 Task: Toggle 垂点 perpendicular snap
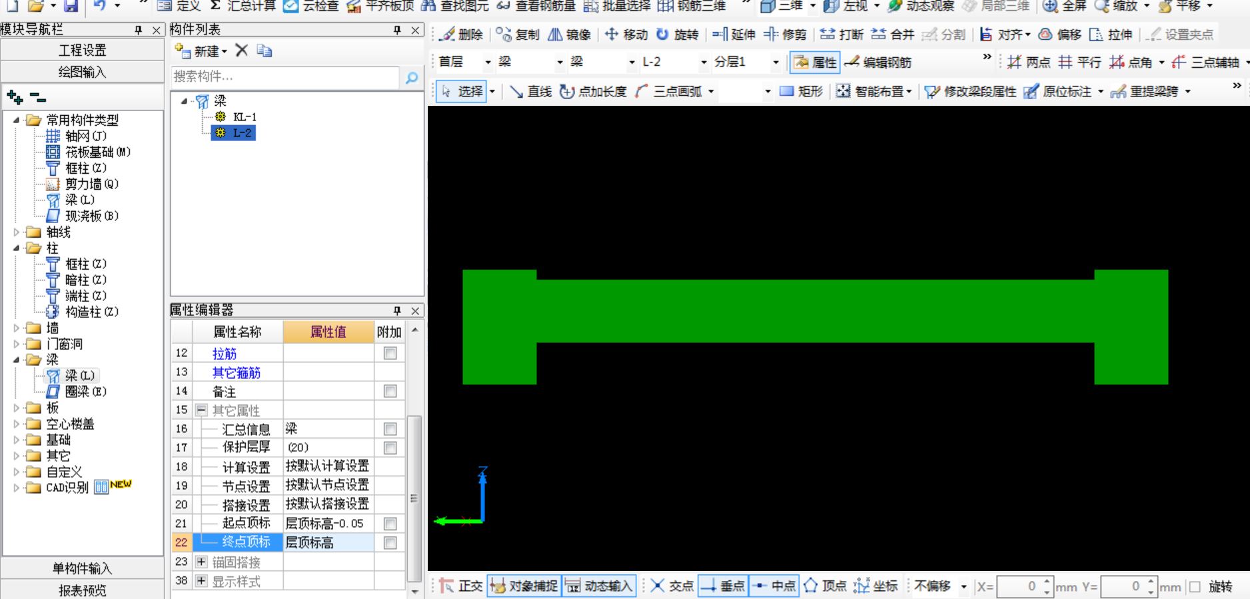click(x=723, y=586)
